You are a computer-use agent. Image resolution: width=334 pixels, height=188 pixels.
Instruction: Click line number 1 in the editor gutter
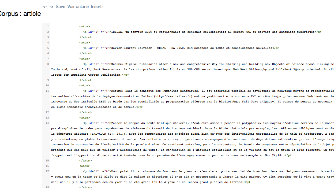click(x=48, y=27)
